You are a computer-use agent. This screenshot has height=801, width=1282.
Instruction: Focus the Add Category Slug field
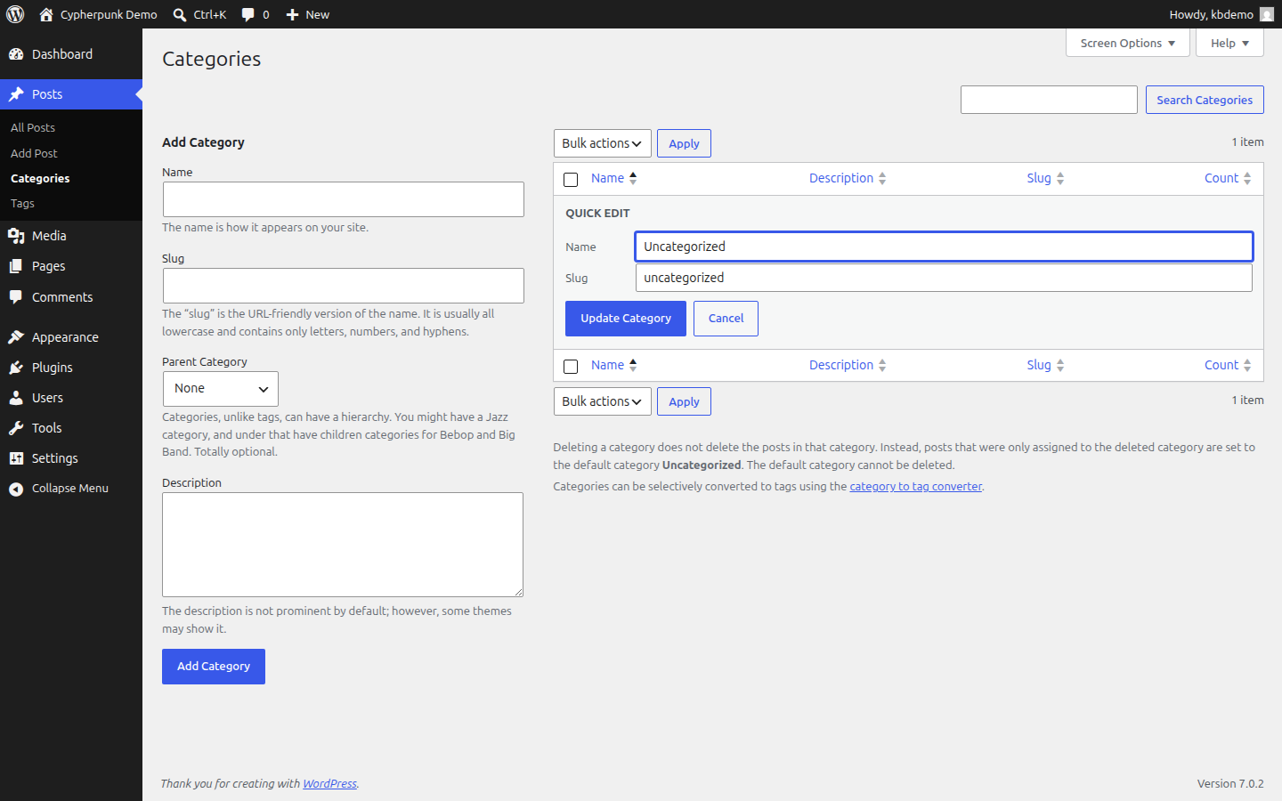pyautogui.click(x=344, y=286)
